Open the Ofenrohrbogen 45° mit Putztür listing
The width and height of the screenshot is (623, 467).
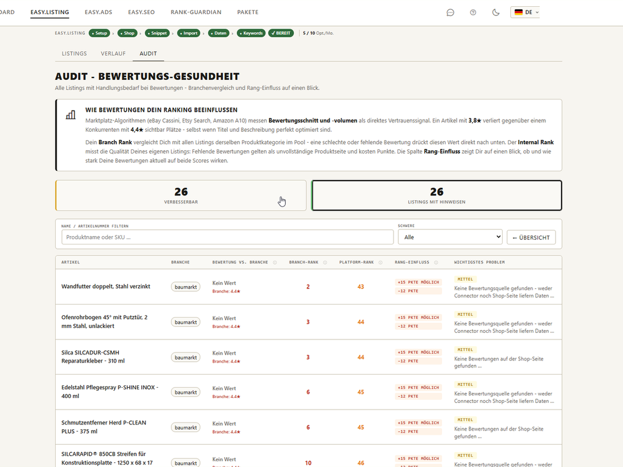click(x=104, y=322)
